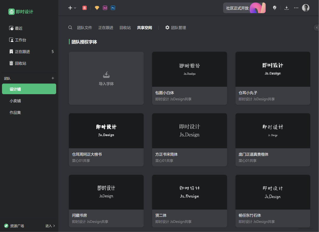The image size is (319, 232).
Task: Open 最近 in the sidebar
Action: (x=29, y=28)
